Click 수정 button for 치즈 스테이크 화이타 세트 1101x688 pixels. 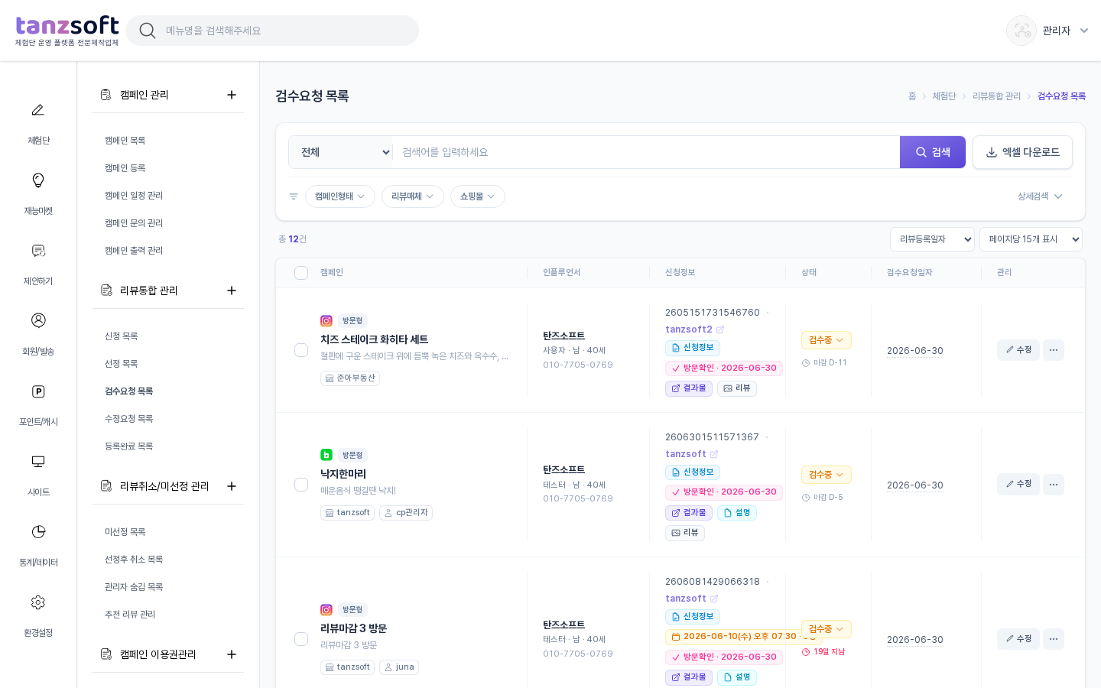pyautogui.click(x=1018, y=350)
